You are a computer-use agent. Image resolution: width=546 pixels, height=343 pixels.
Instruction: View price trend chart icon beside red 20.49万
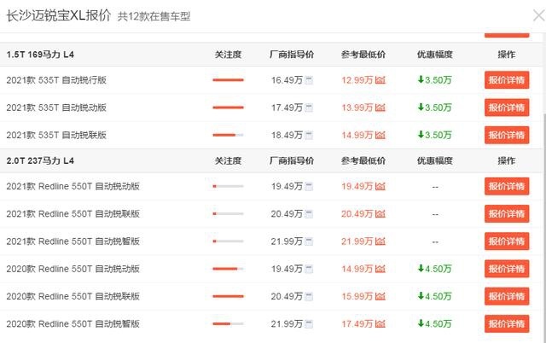pos(380,214)
